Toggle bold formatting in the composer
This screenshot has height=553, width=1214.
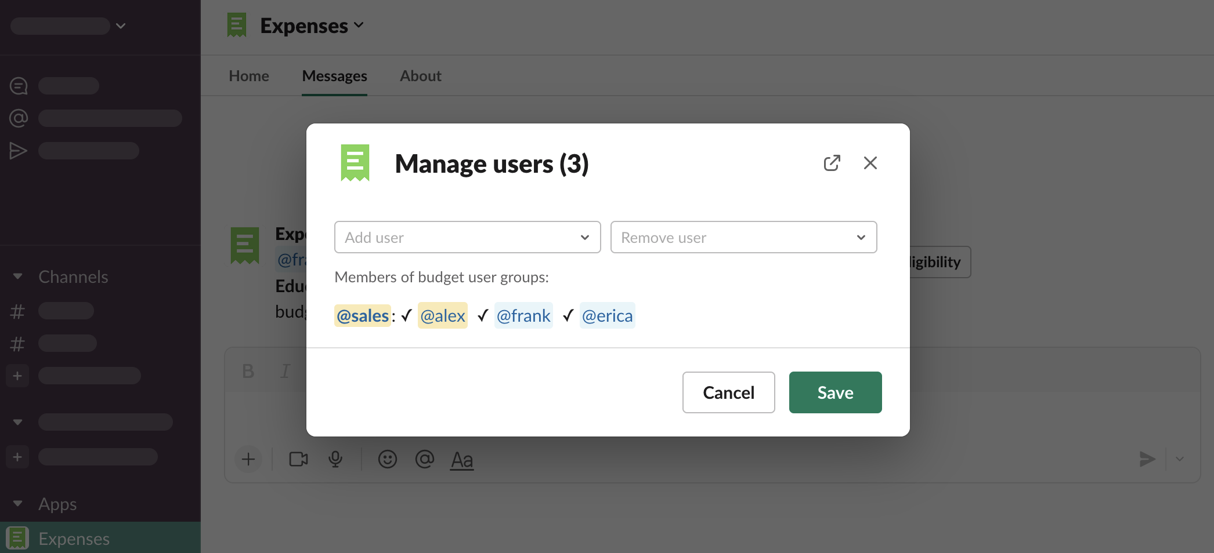point(248,371)
